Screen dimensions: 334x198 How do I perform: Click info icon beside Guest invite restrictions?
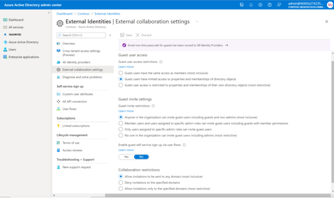(153, 106)
